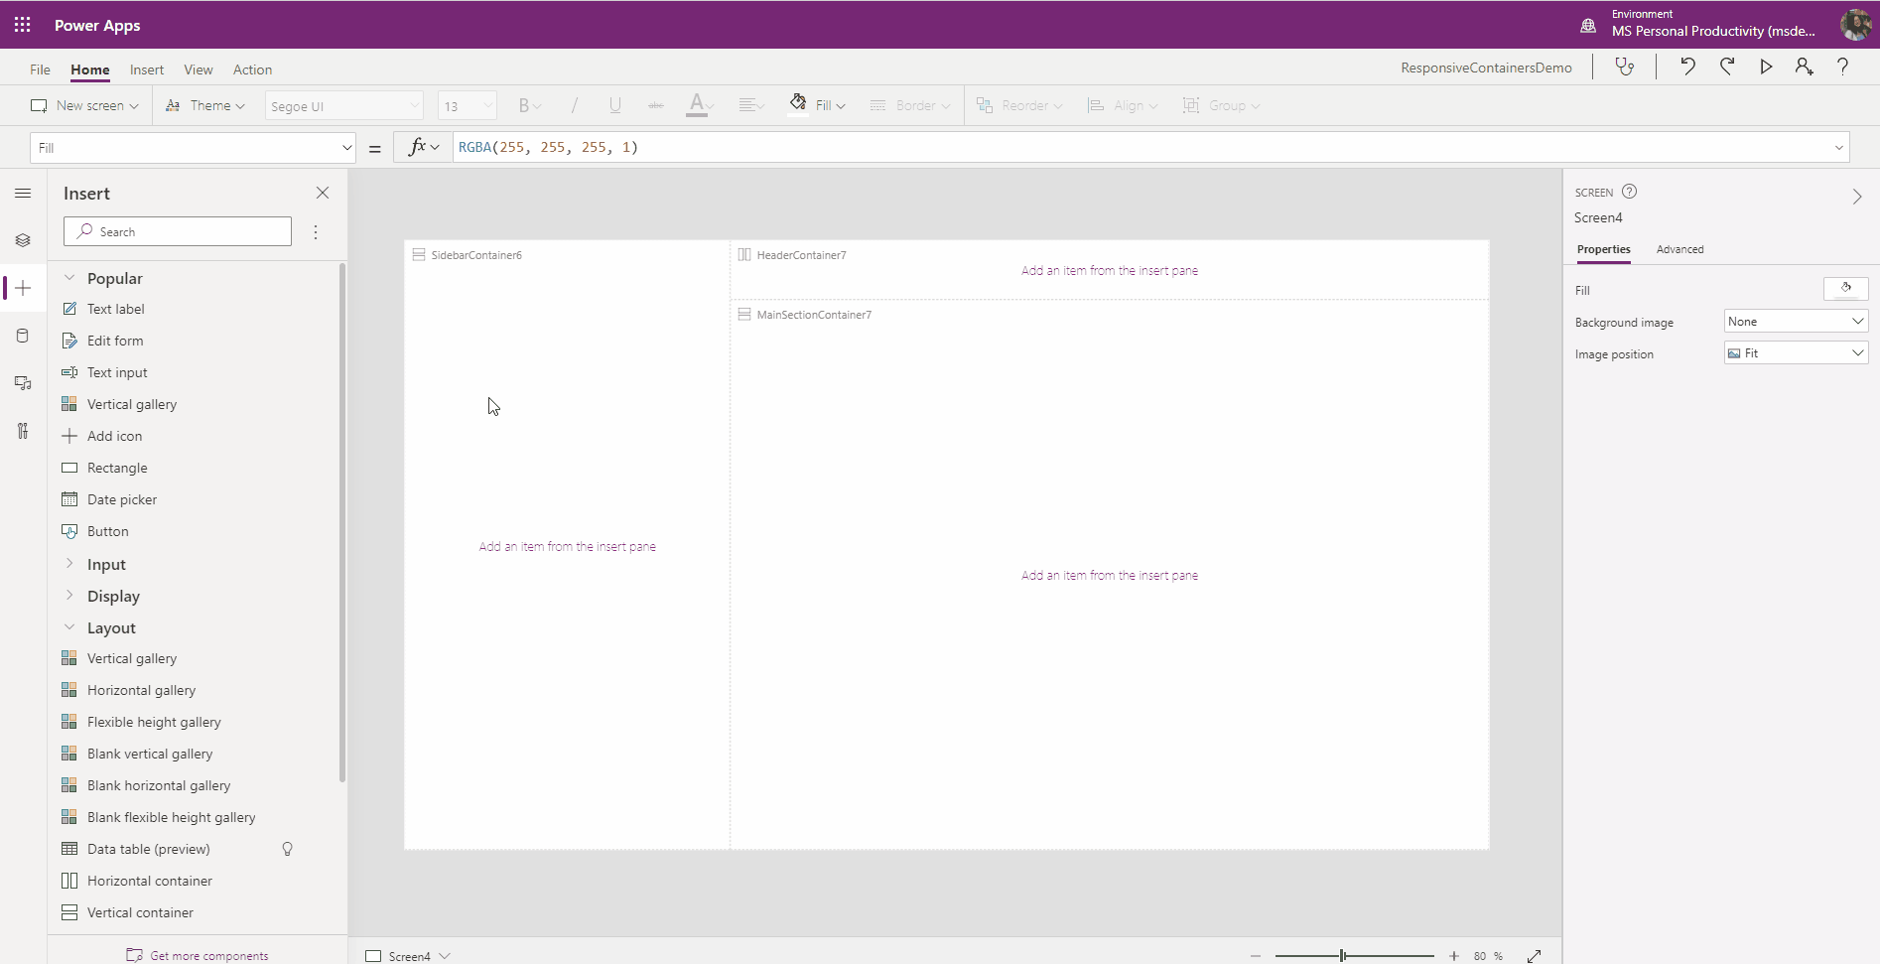Open the Tree view panel
This screenshot has height=964, width=1880.
coord(22,239)
